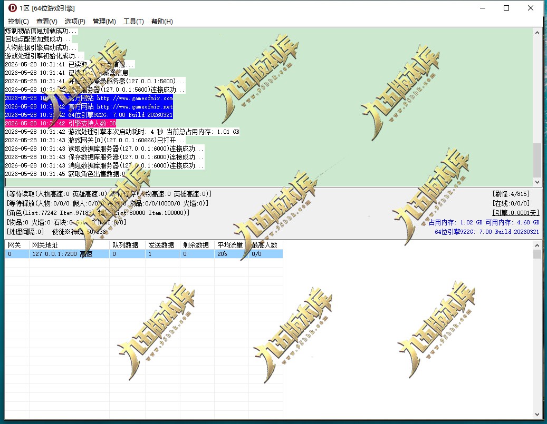The image size is (547, 424).
Task: Maximize the 1区 engine window
Action: click(x=506, y=8)
